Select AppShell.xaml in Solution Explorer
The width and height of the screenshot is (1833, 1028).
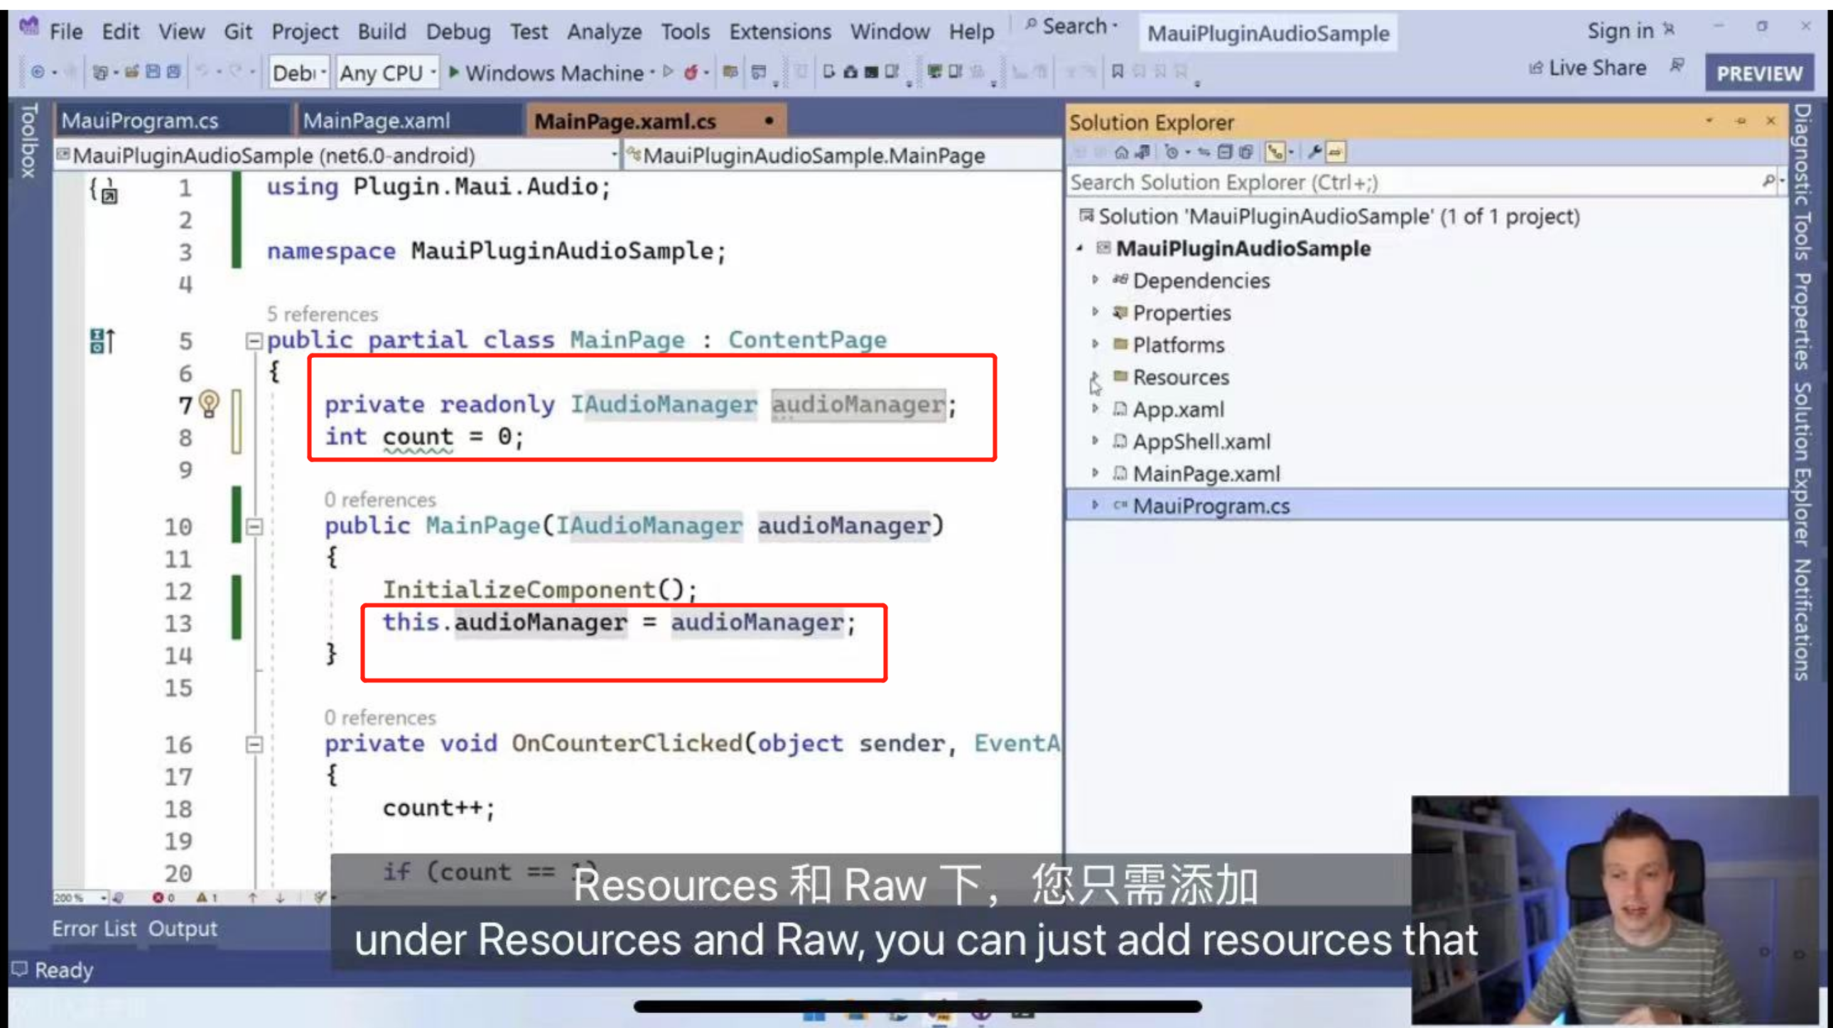coord(1201,442)
